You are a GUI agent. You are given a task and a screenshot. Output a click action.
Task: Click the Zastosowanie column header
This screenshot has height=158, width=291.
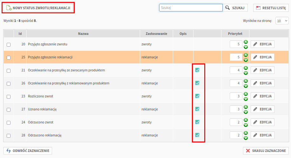coord(156,34)
